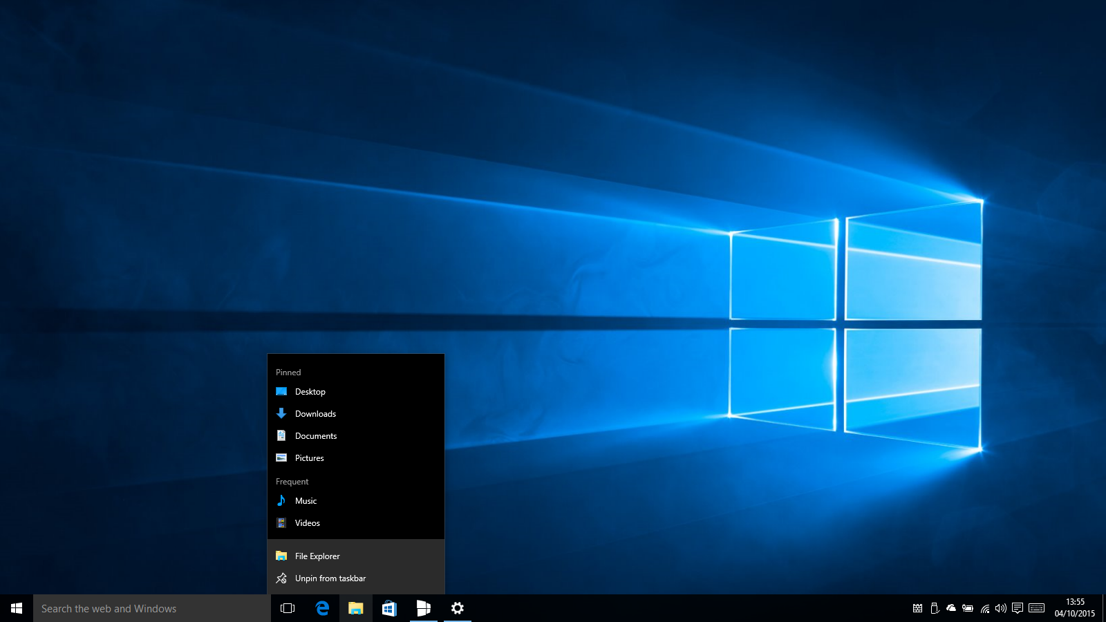Viewport: 1106px width, 622px height.
Task: Choose Unpin from taskbar
Action: 355,578
